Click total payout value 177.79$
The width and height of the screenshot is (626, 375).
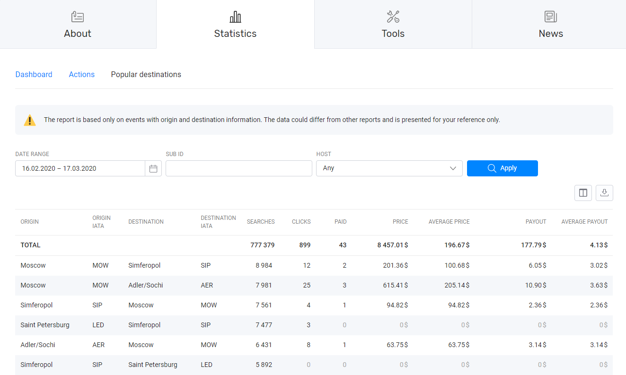(x=533, y=245)
